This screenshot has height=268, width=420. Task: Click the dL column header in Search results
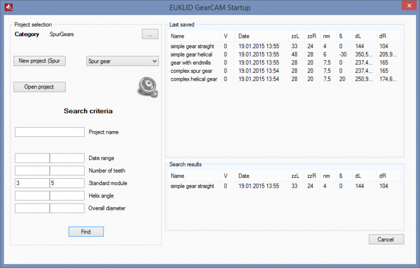(363, 176)
